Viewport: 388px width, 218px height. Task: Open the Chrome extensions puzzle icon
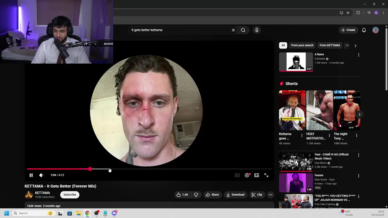coord(358,13)
